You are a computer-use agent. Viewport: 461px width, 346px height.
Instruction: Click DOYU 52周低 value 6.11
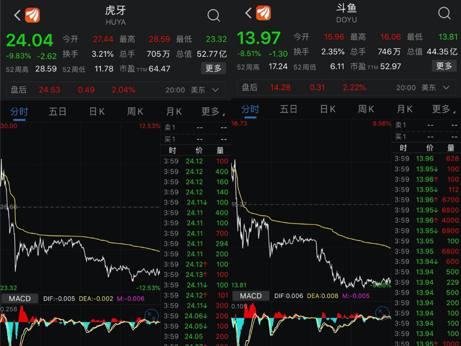(x=337, y=67)
